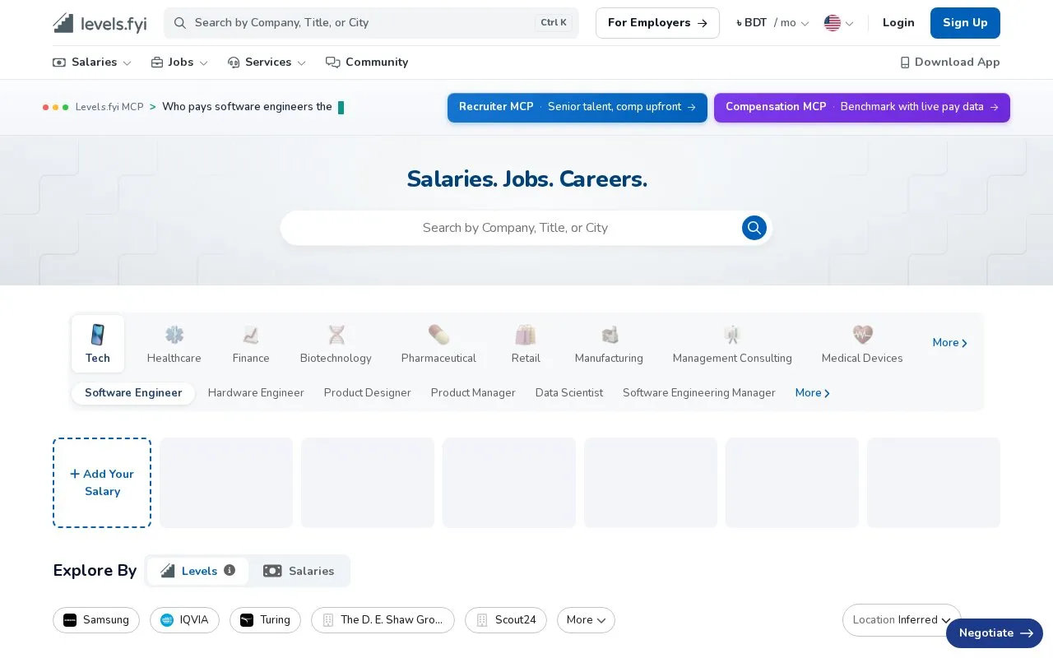Viewport: 1053px width, 658px height.
Task: Open the Location Inferred dropdown
Action: (x=902, y=620)
